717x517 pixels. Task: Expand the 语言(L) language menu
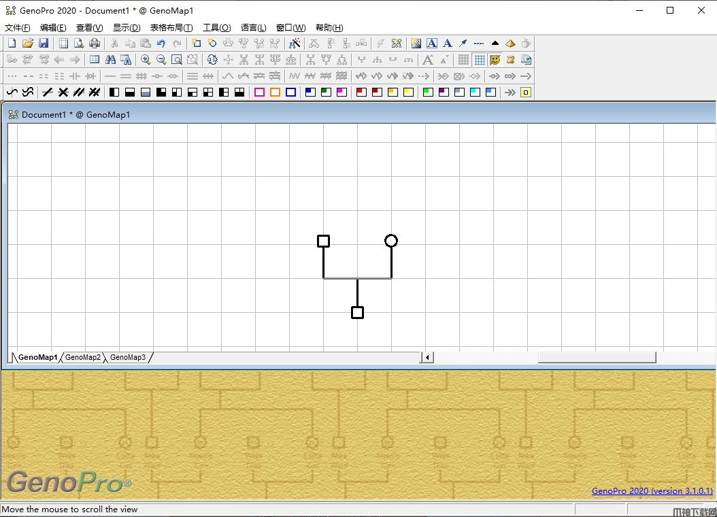point(253,28)
